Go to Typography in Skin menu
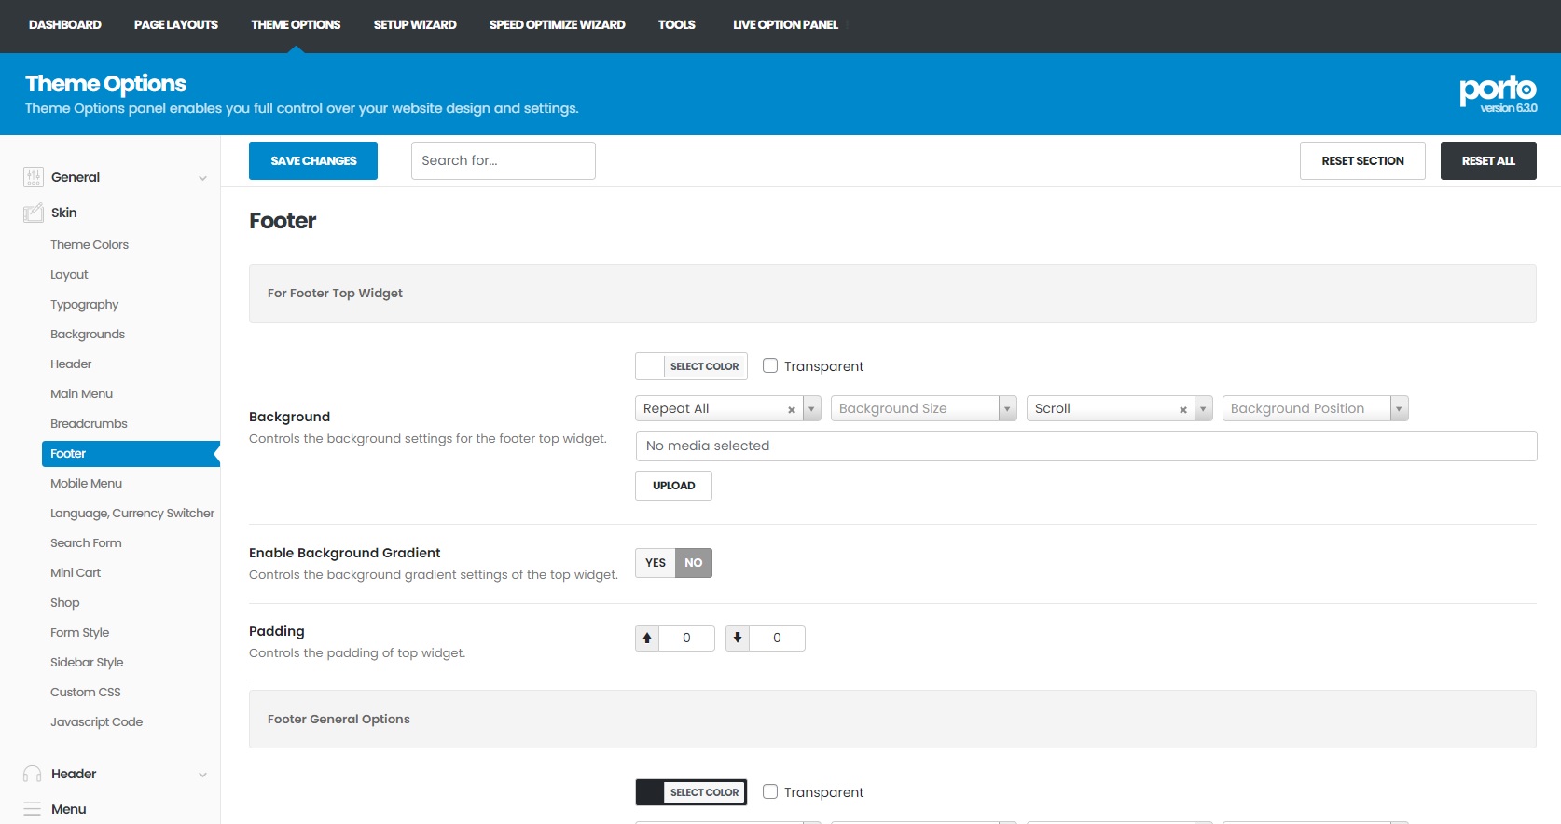Image resolution: width=1561 pixels, height=824 pixels. pyautogui.click(x=85, y=305)
